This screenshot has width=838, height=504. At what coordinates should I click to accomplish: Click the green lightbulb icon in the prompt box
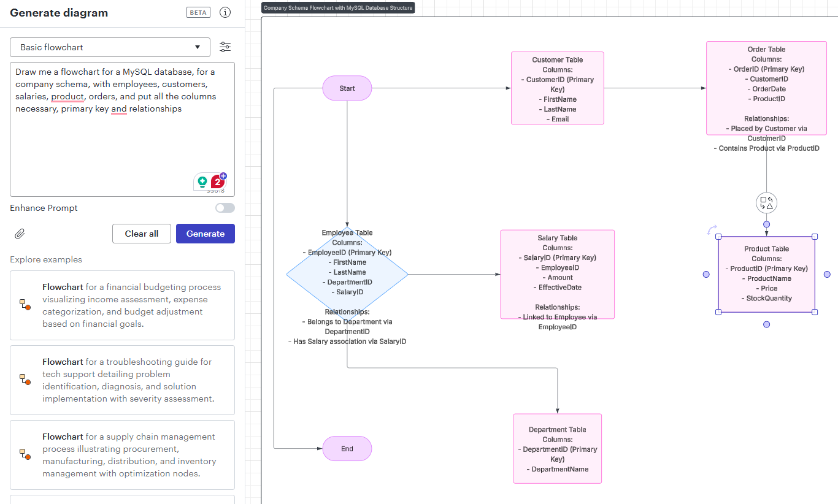pos(202,181)
